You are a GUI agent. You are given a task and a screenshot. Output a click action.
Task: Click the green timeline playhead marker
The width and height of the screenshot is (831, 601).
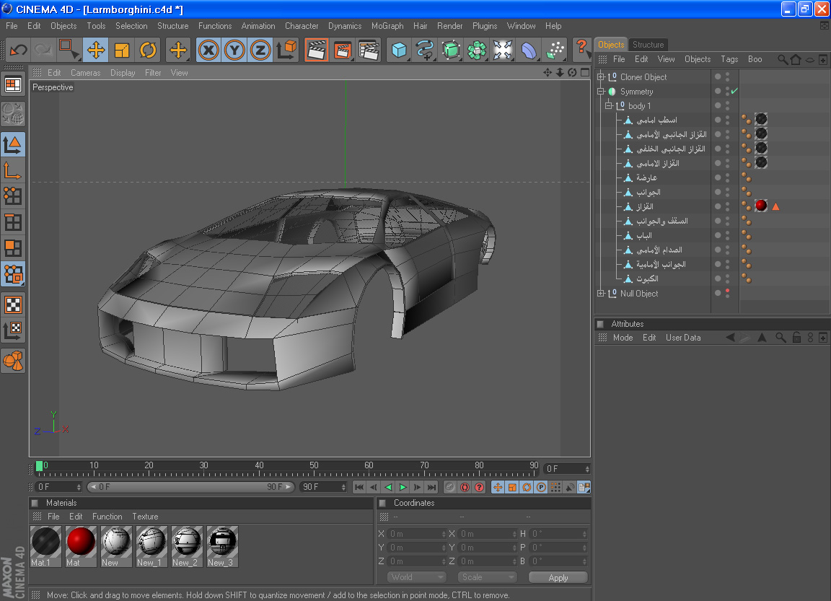pyautogui.click(x=39, y=466)
